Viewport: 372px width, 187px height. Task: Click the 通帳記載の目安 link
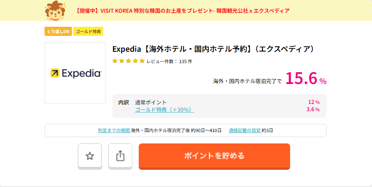coord(245,130)
